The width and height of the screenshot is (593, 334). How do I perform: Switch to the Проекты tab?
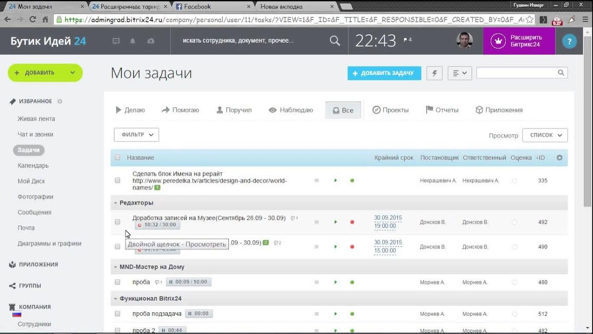click(x=391, y=110)
